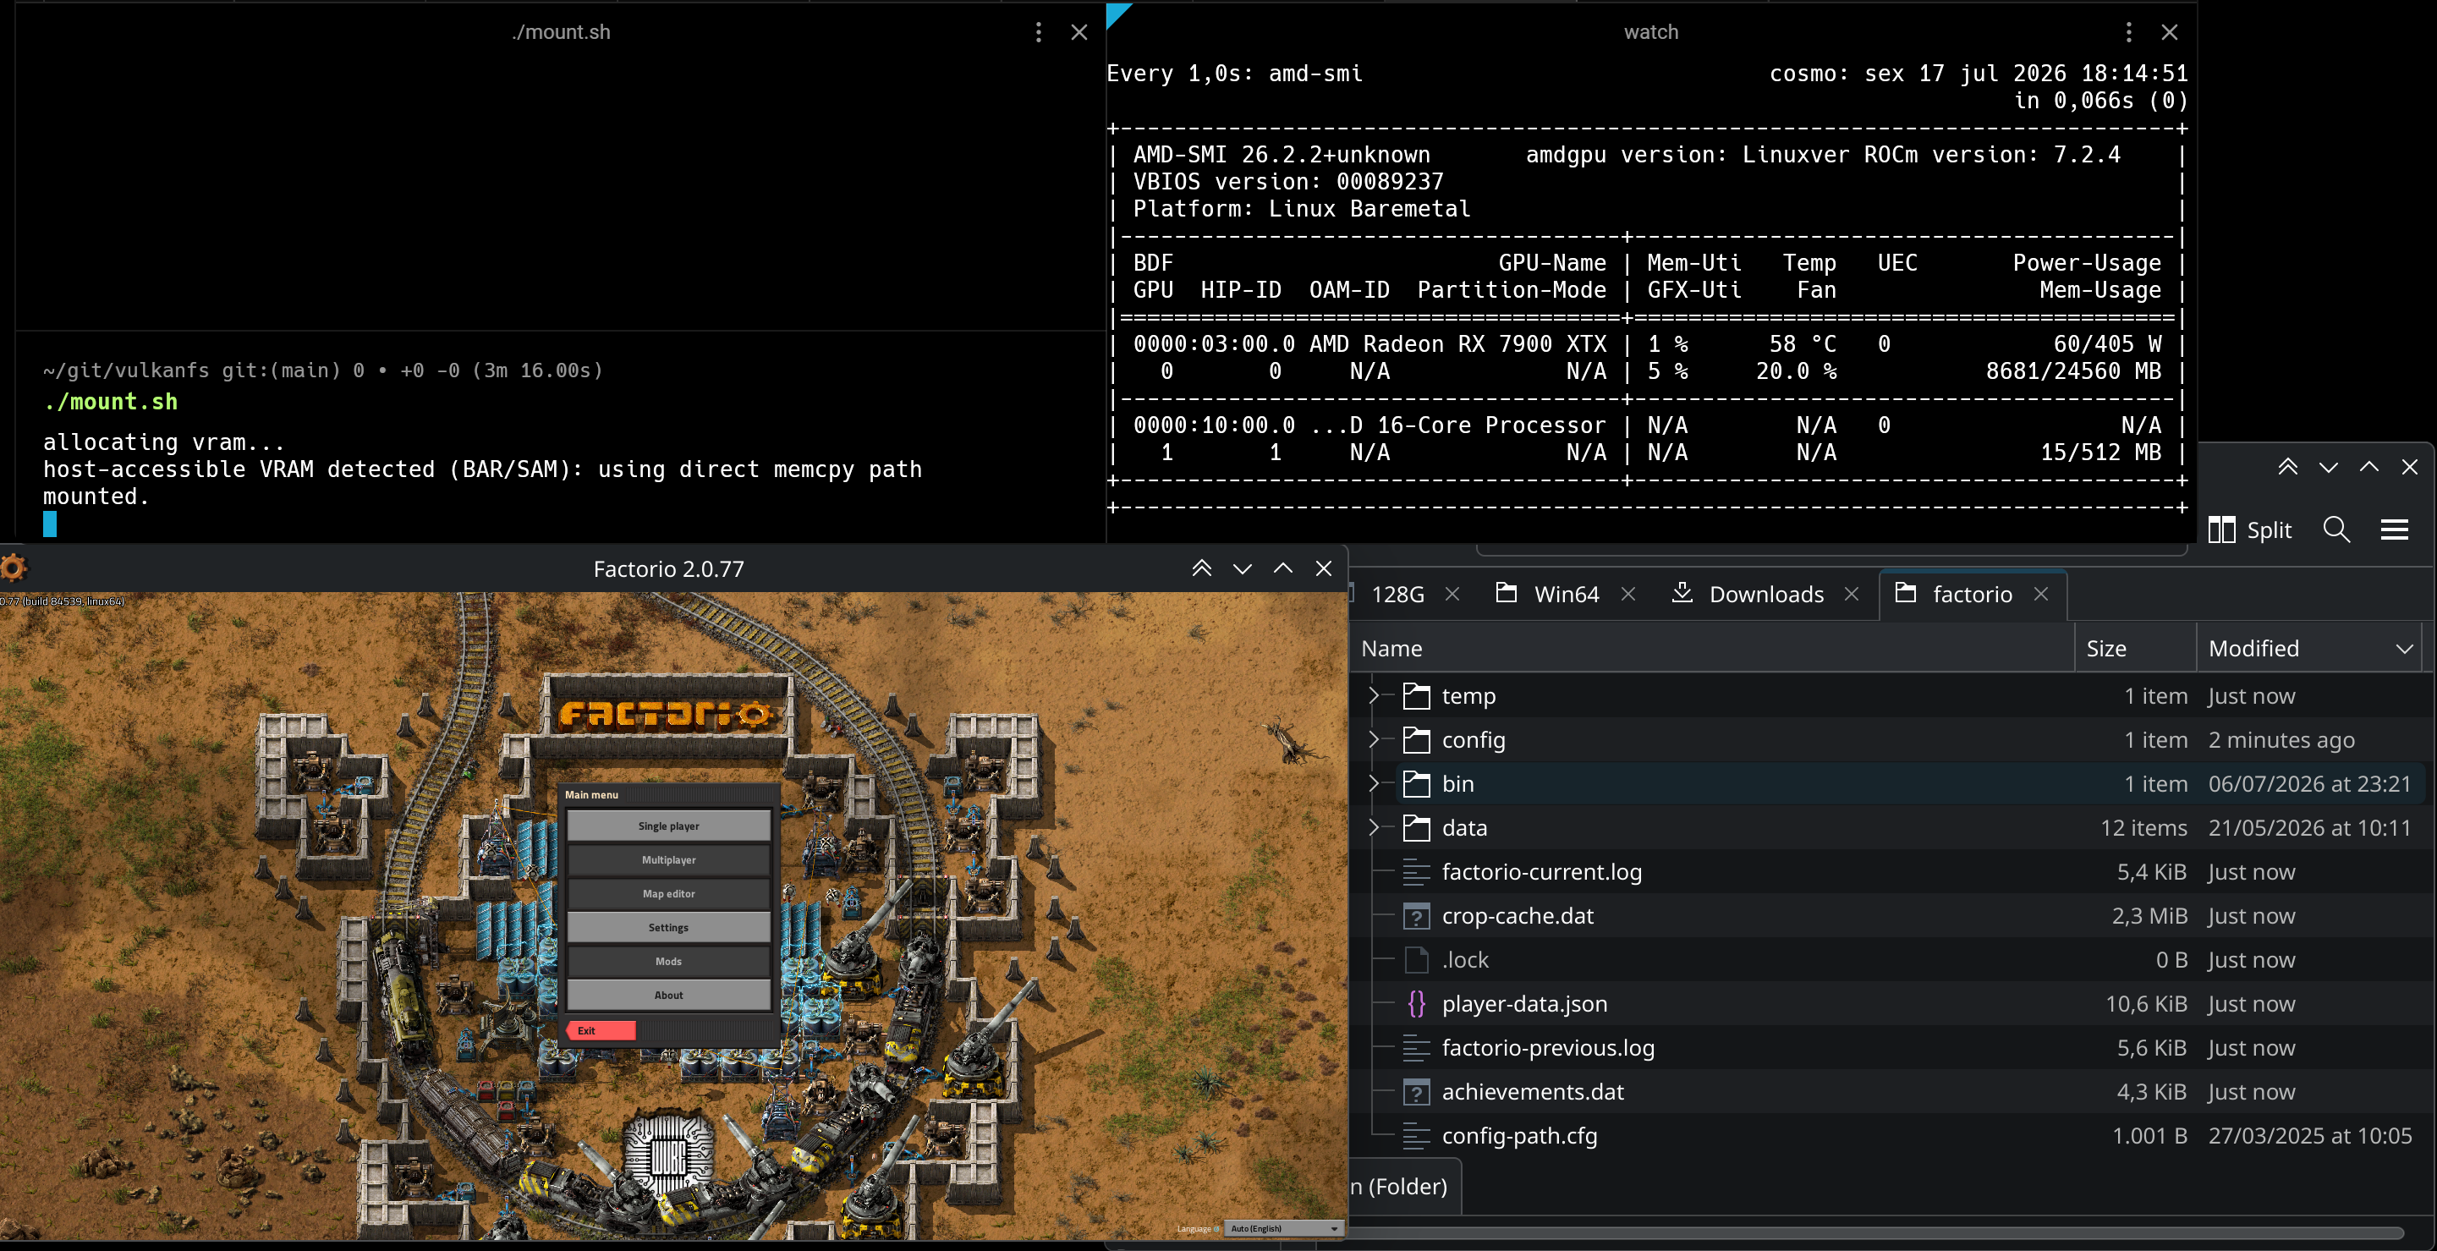Minimize the Factorio window
The image size is (2437, 1251).
coord(1242,568)
